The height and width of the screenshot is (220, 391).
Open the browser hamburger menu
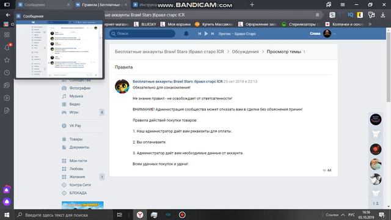pos(343,4)
